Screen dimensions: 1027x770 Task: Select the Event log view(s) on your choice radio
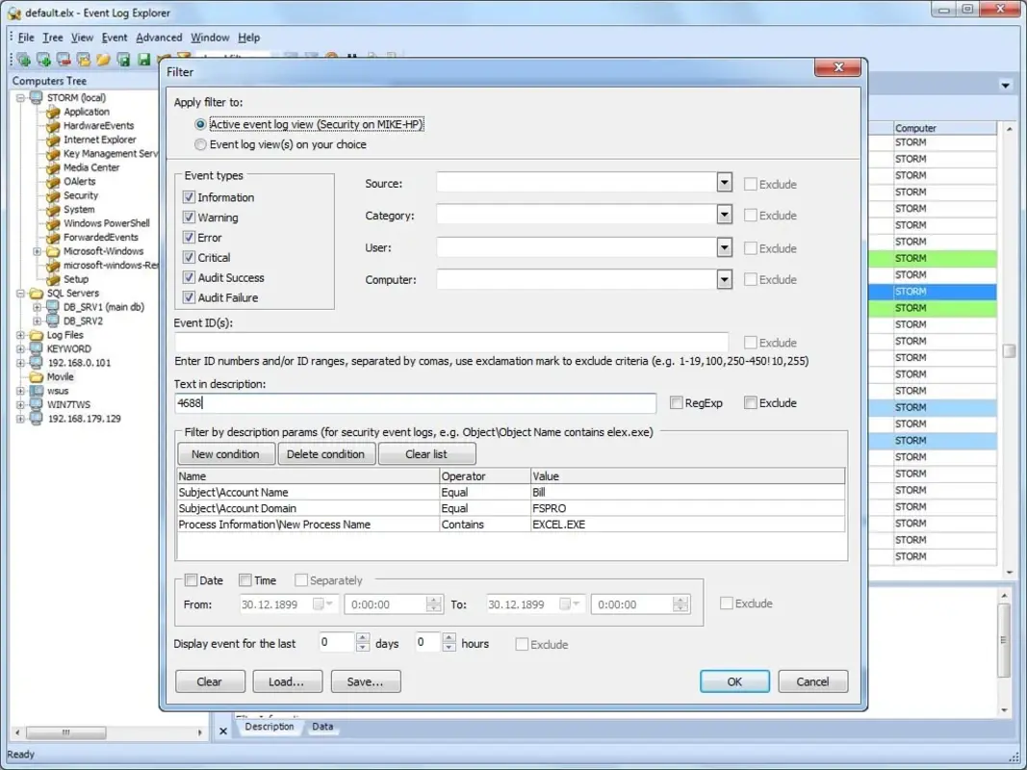[200, 144]
